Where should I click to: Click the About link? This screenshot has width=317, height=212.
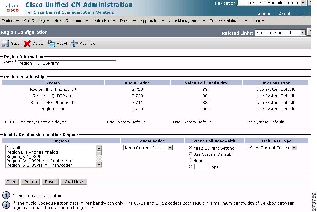coord(285,14)
